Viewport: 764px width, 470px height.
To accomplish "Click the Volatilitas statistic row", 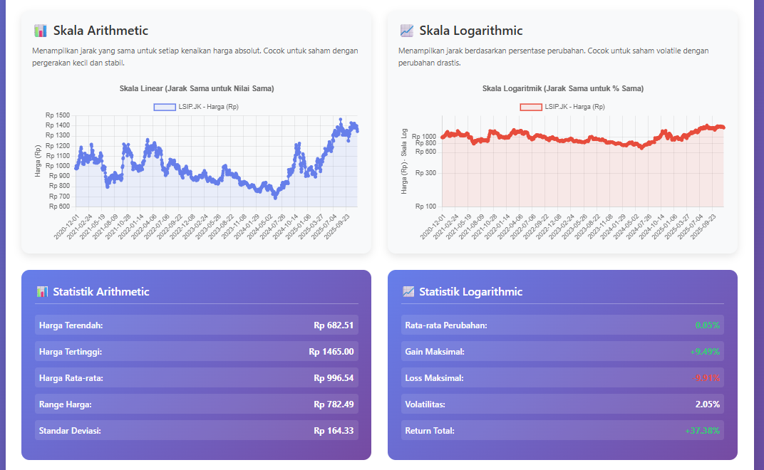I will (562, 404).
